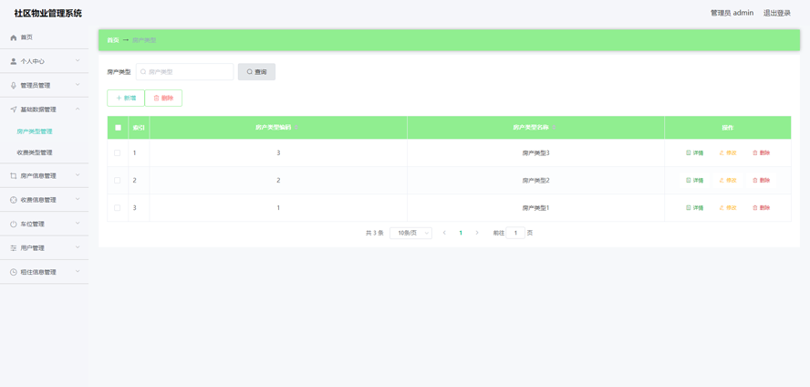Expand 用户管理 menu chevron

[78, 247]
